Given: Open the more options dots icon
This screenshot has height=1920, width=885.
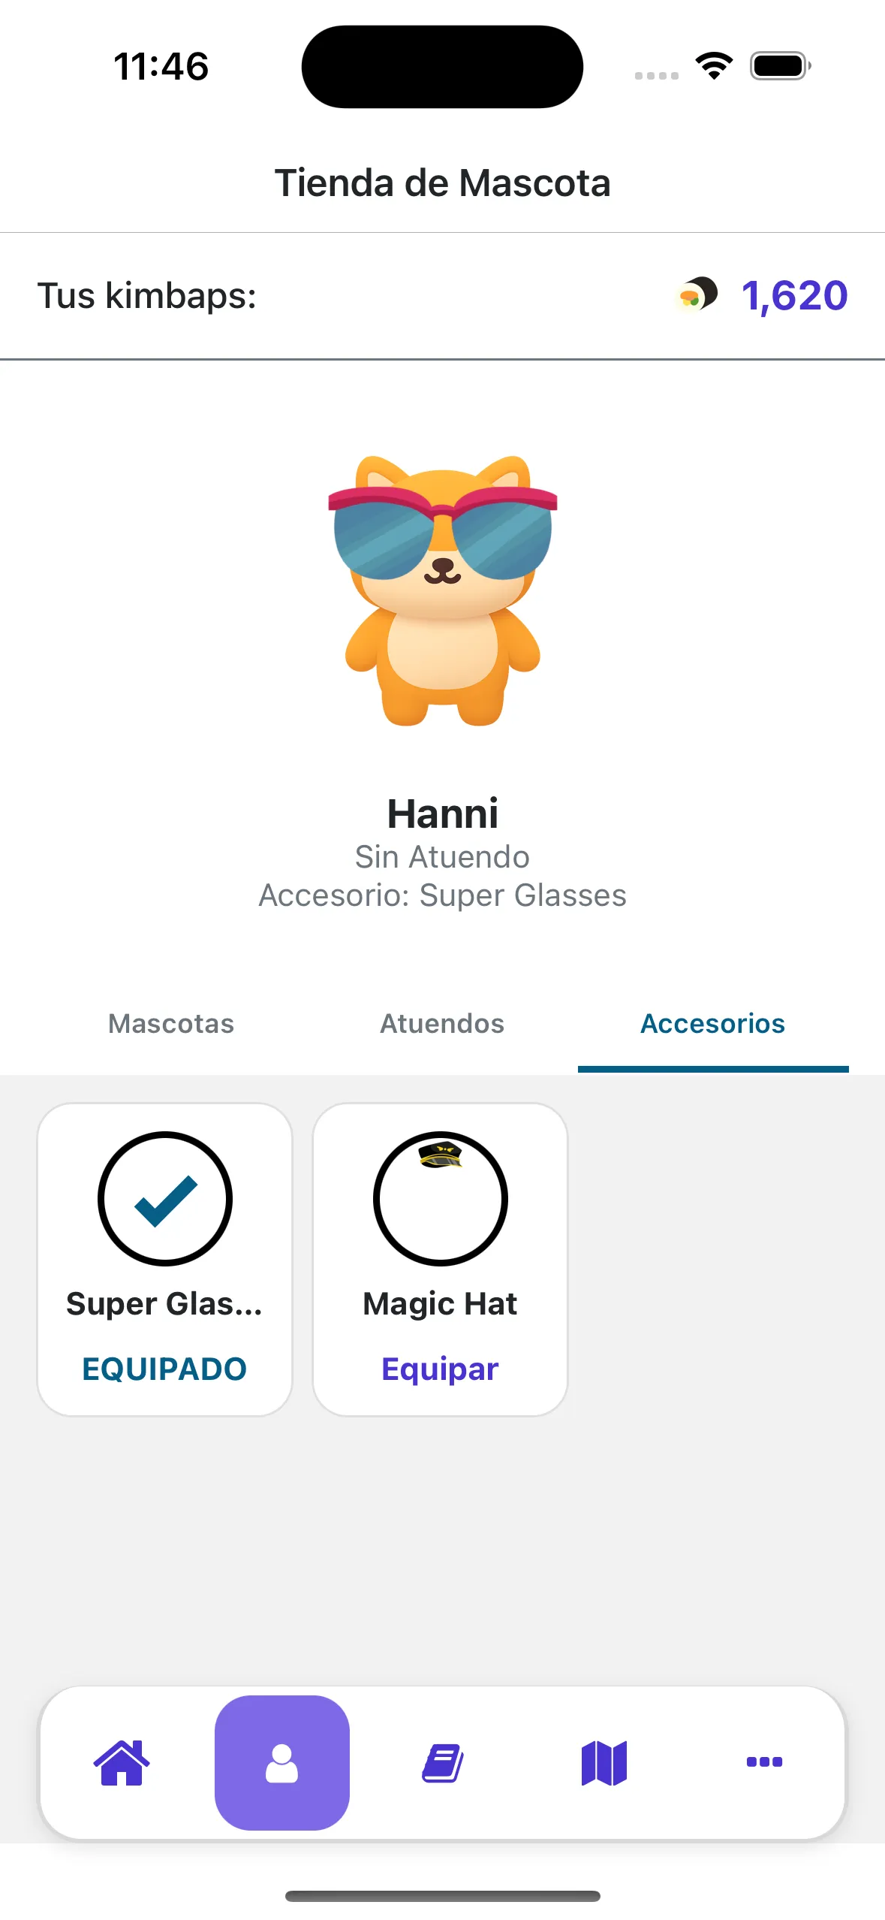Looking at the screenshot, I should [x=764, y=1762].
